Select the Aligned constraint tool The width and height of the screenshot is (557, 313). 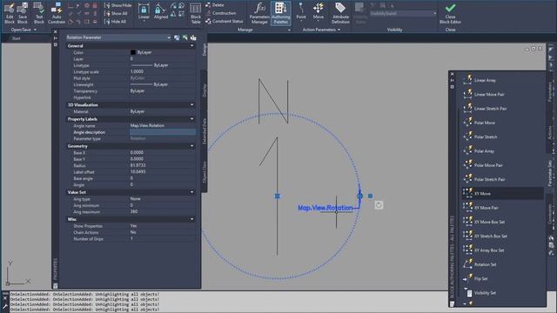point(160,11)
